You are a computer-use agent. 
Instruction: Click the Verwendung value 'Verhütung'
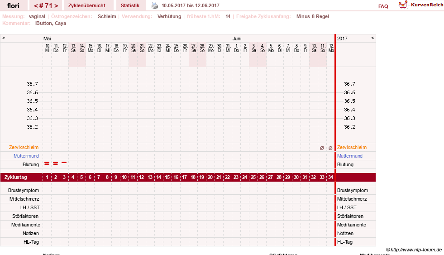pos(169,16)
